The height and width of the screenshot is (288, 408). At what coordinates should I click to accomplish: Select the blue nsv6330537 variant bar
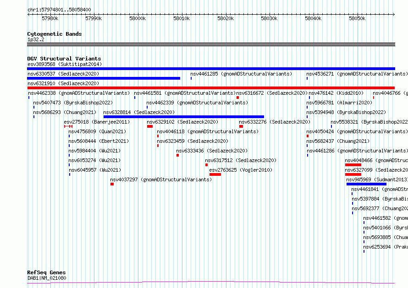click(104, 78)
